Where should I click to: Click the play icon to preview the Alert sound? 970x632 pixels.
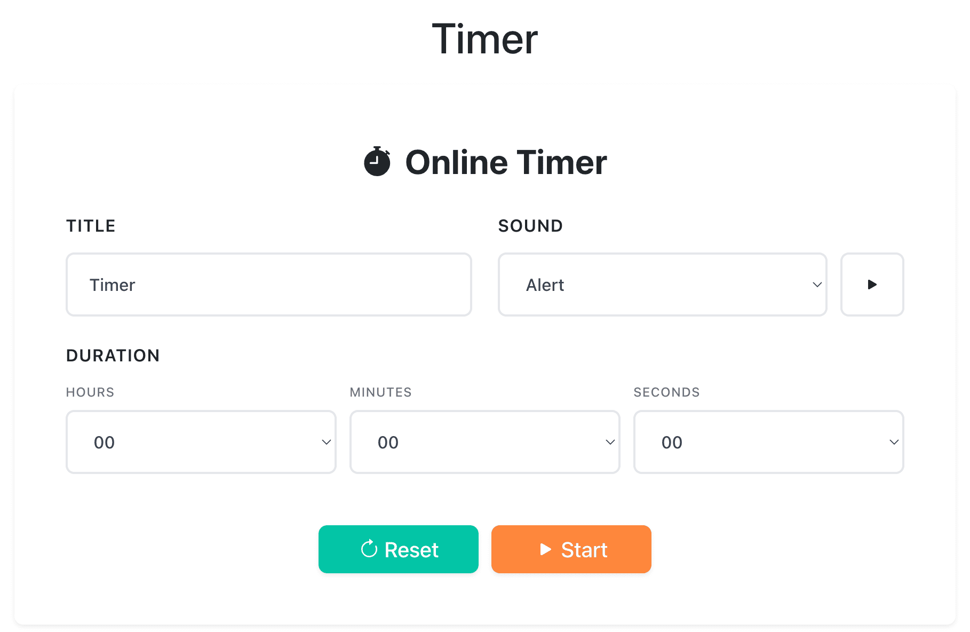(872, 285)
